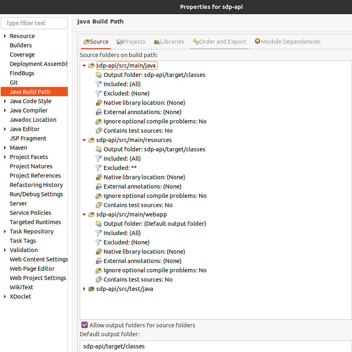Click the test sources icon under src/main/resources
Screen dimensions: 352x352
[99, 205]
